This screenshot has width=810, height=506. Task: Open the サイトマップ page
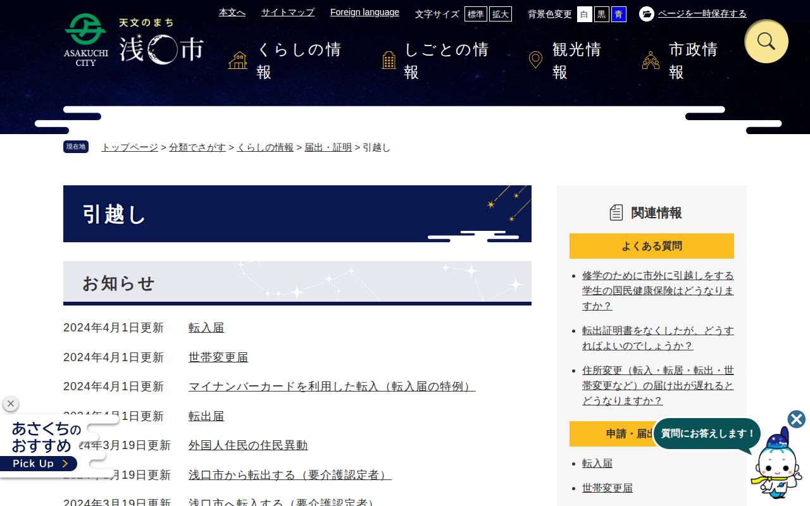(x=287, y=12)
